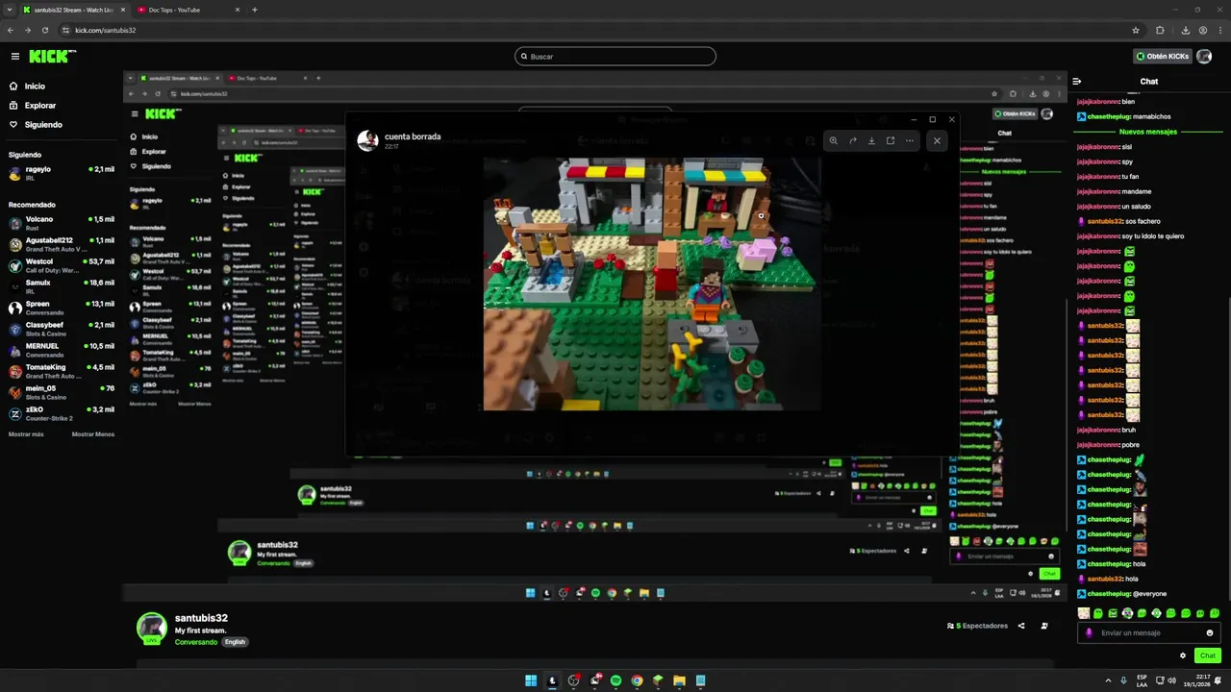Open the Chrome three-dot menu
The width and height of the screenshot is (1231, 692).
click(1220, 30)
